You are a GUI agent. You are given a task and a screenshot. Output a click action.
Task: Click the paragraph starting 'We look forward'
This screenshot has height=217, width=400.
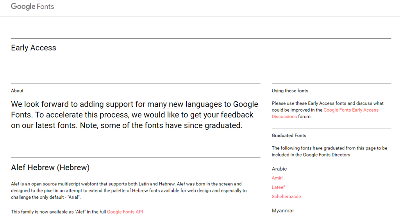point(134,115)
